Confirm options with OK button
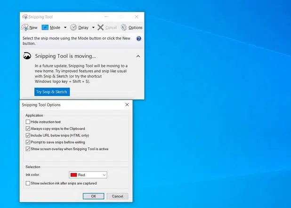 [94, 196]
